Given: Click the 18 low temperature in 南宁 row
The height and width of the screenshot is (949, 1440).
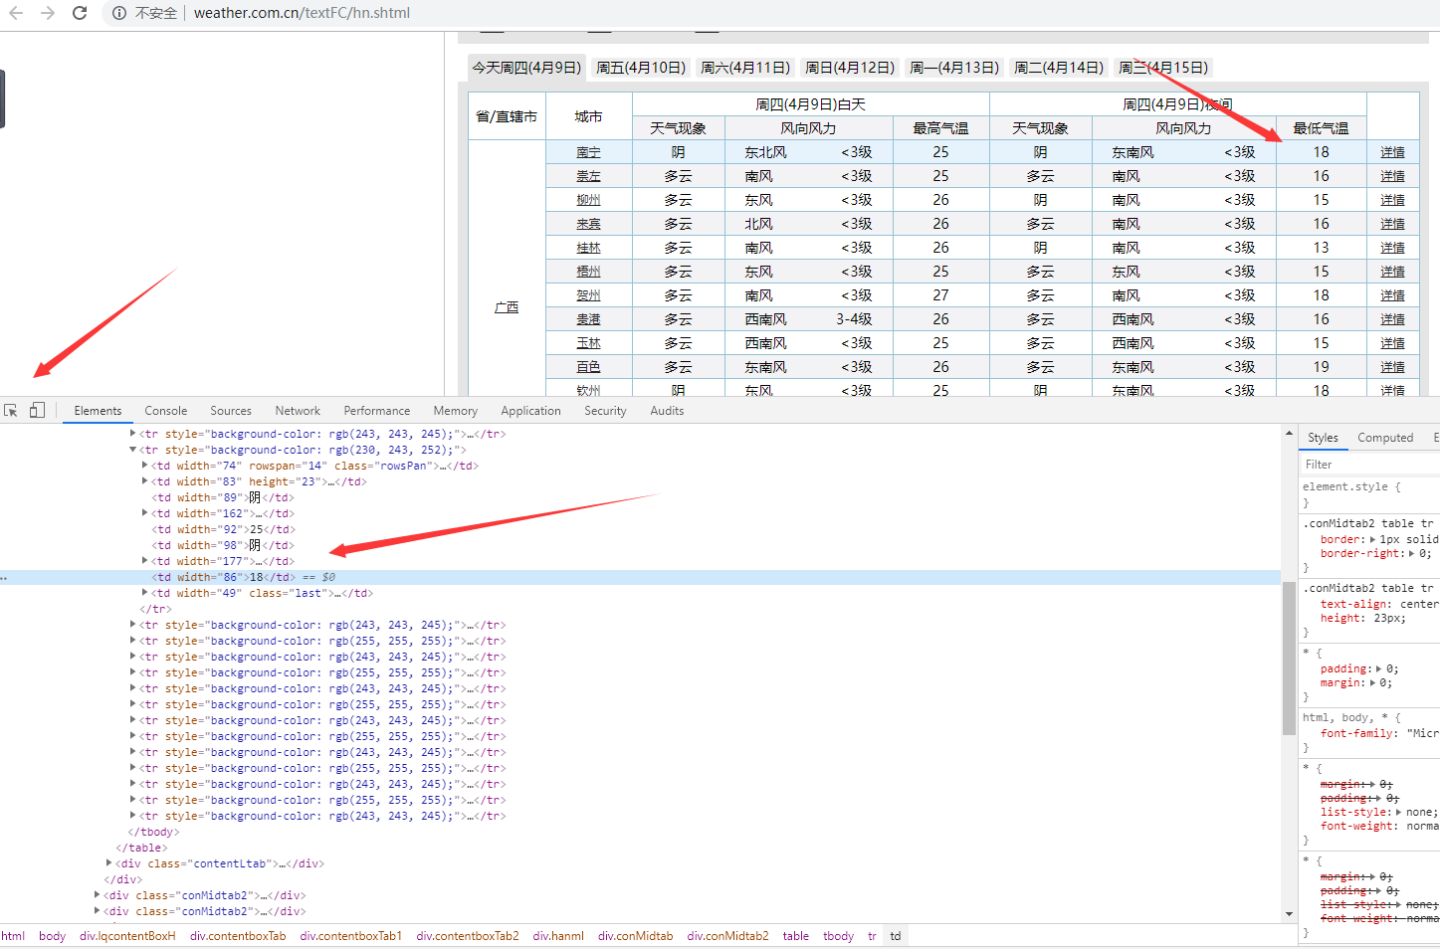Looking at the screenshot, I should pos(1321,152).
